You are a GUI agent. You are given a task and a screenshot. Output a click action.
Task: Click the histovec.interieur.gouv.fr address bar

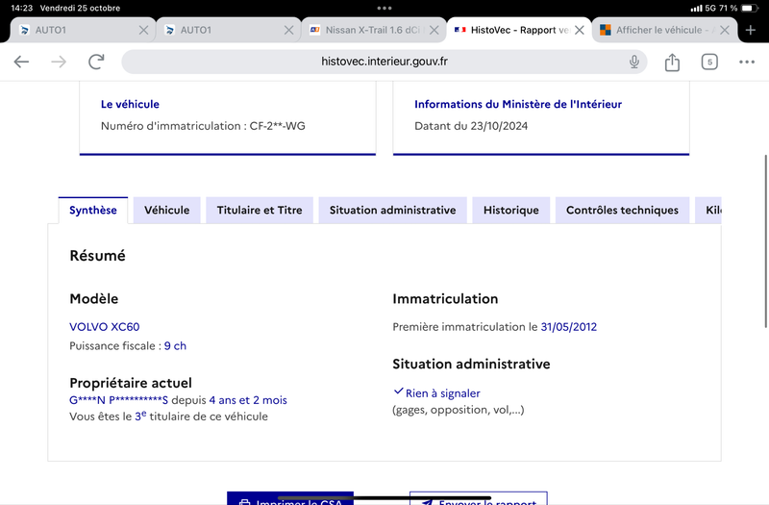point(384,62)
